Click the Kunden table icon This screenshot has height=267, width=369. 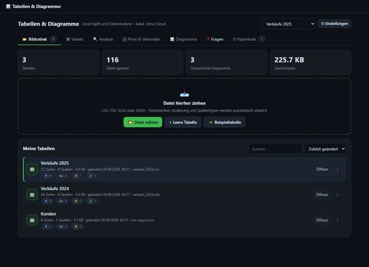[x=32, y=220]
